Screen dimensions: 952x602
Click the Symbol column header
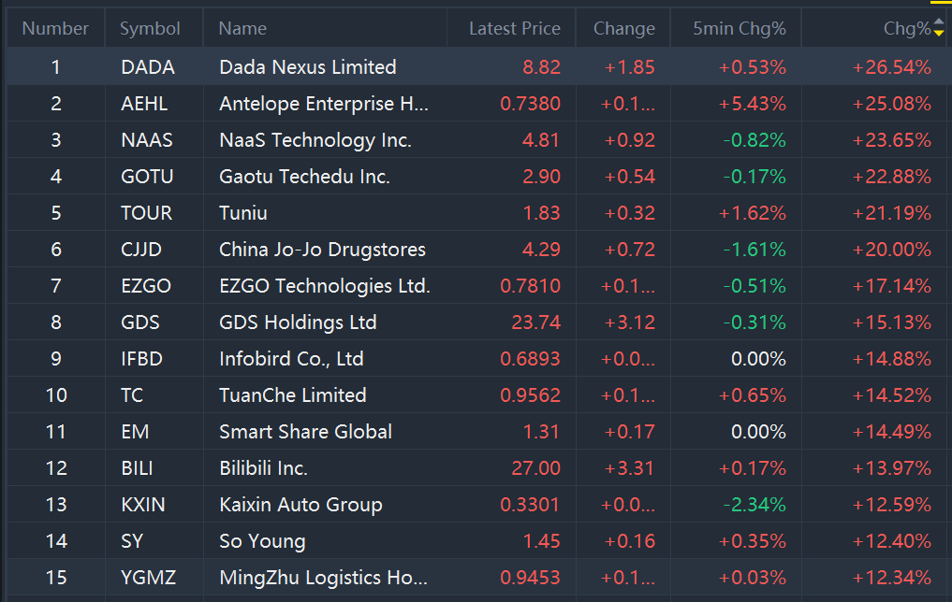point(150,29)
